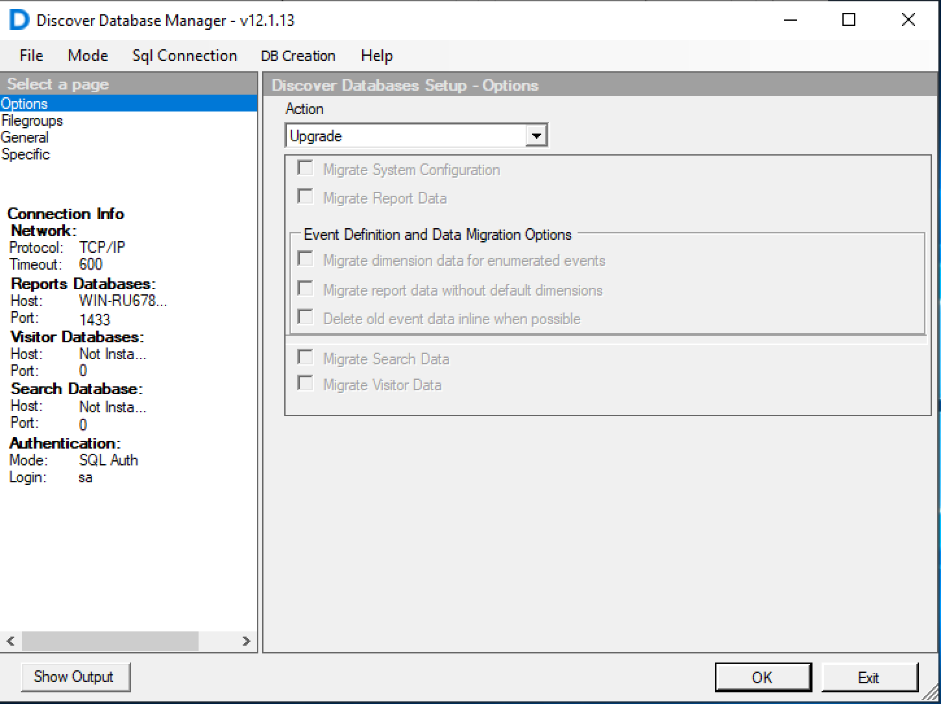Open the File menu
This screenshot has height=704, width=941.
coord(31,56)
